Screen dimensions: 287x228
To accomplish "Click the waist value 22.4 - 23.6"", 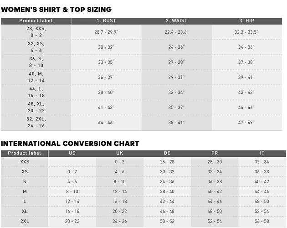I will (x=176, y=32).
